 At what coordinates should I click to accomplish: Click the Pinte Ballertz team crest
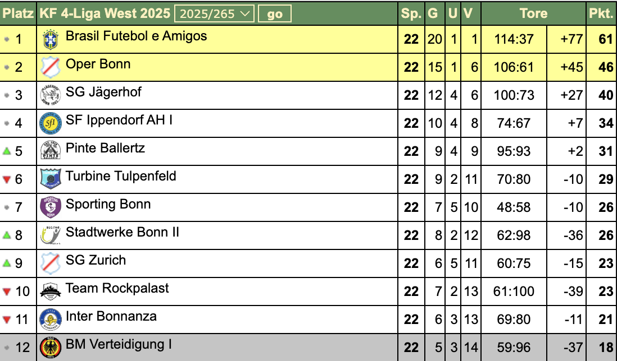pos(51,151)
